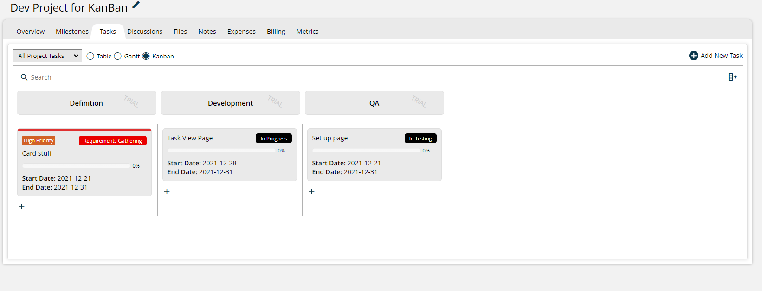
Task: Open the Discussions tab
Action: click(145, 32)
